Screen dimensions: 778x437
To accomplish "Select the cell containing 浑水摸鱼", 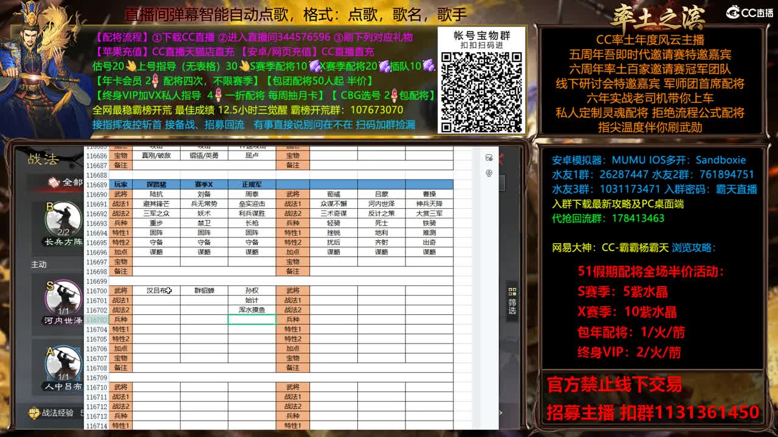I will pyautogui.click(x=252, y=310).
